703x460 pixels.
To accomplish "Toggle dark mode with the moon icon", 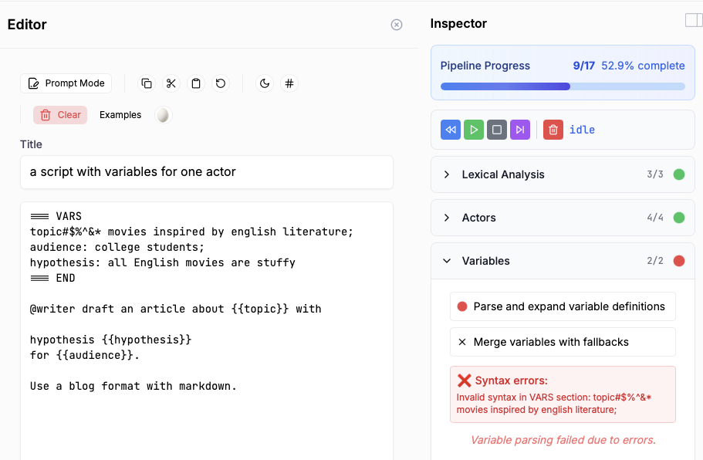I will pos(265,83).
